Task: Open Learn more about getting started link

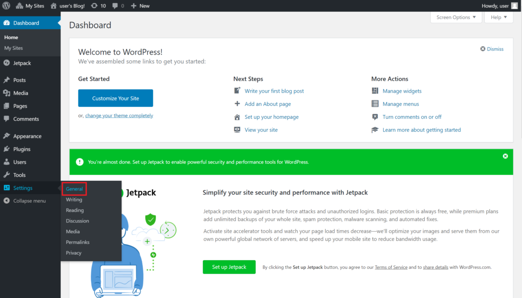Action: [x=422, y=130]
